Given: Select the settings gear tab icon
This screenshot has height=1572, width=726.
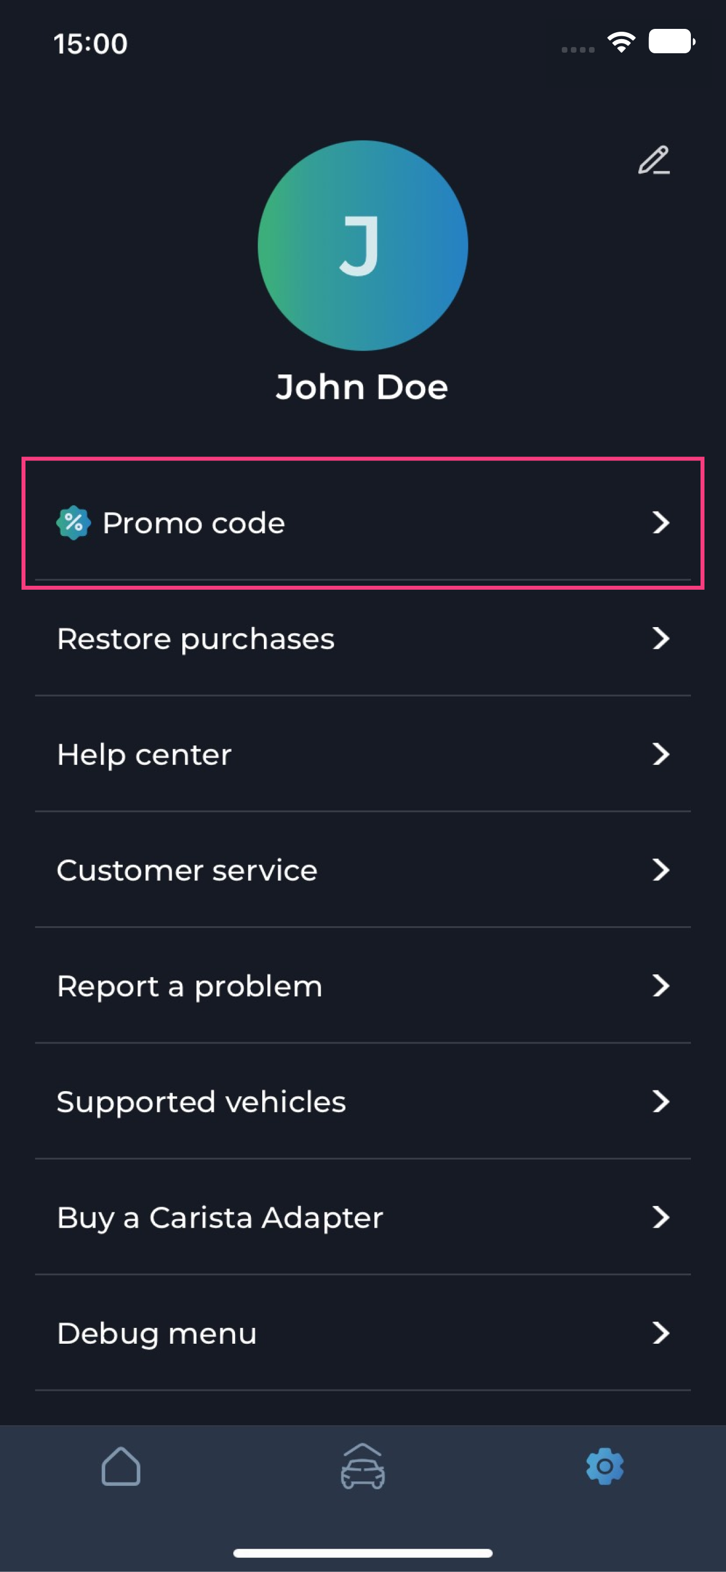Looking at the screenshot, I should [x=605, y=1467].
